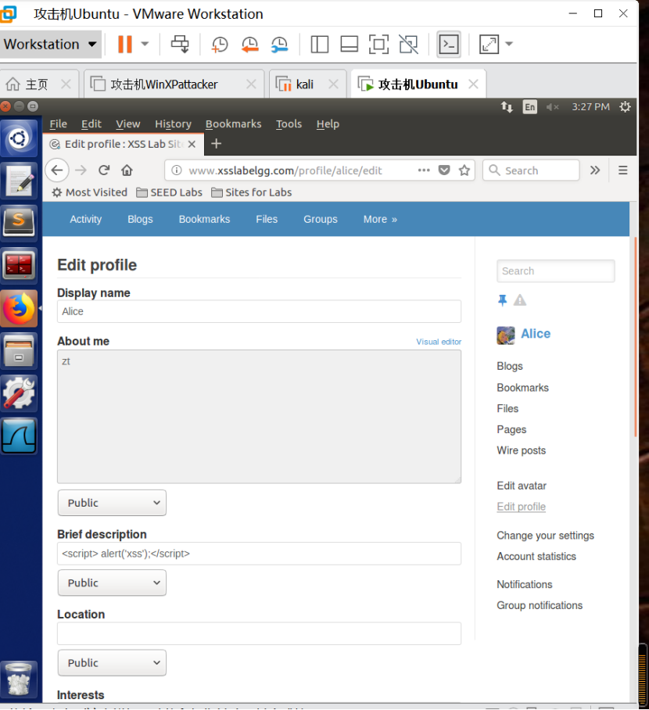Revert the virtual machine to snapshot
This screenshot has height=710, width=649.
249,45
